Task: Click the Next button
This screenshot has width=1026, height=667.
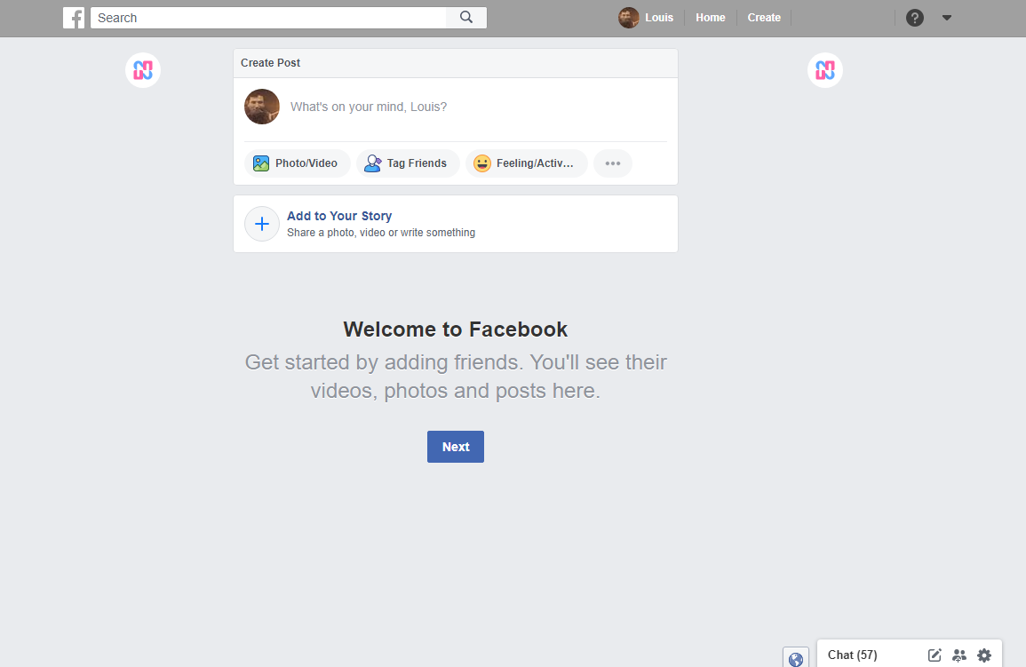Action: point(456,447)
